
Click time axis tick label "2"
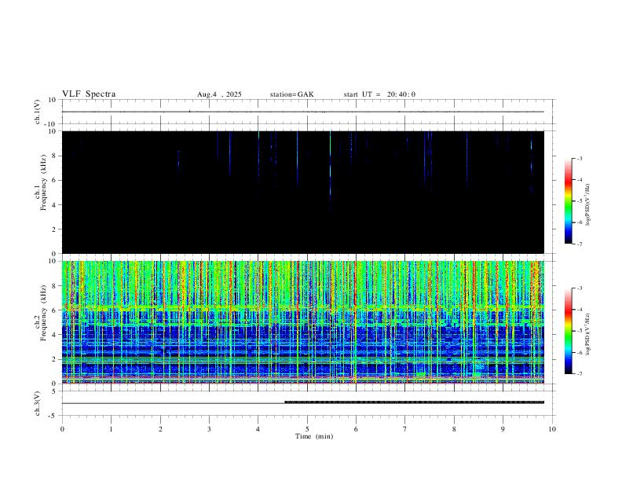160,429
